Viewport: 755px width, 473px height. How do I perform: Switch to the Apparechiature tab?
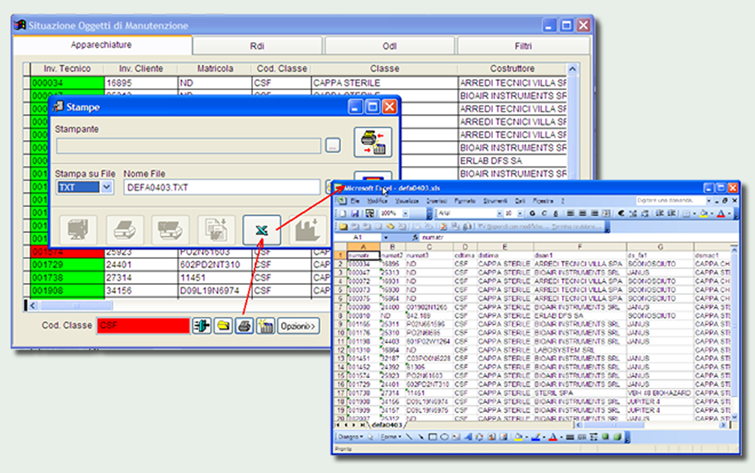101,45
